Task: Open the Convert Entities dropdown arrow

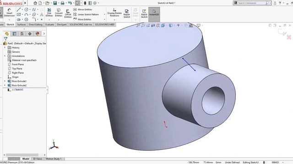Action: click(59, 20)
